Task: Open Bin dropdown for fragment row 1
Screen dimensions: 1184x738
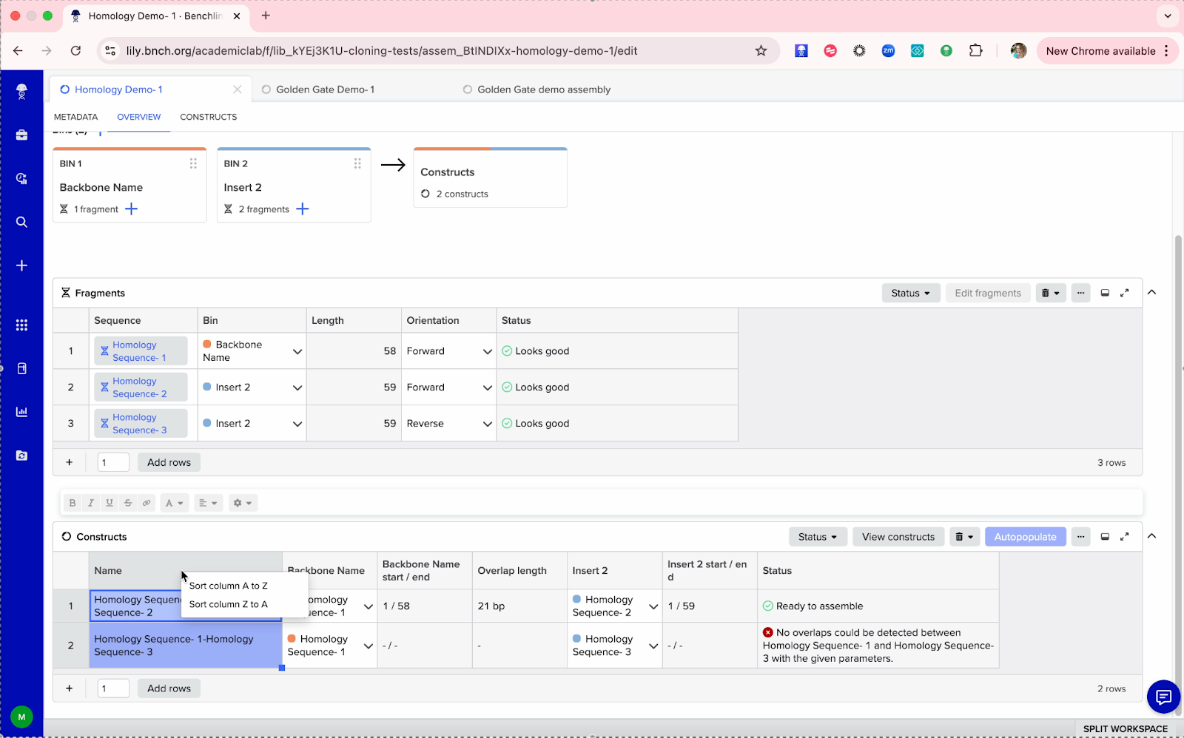Action: 297,351
